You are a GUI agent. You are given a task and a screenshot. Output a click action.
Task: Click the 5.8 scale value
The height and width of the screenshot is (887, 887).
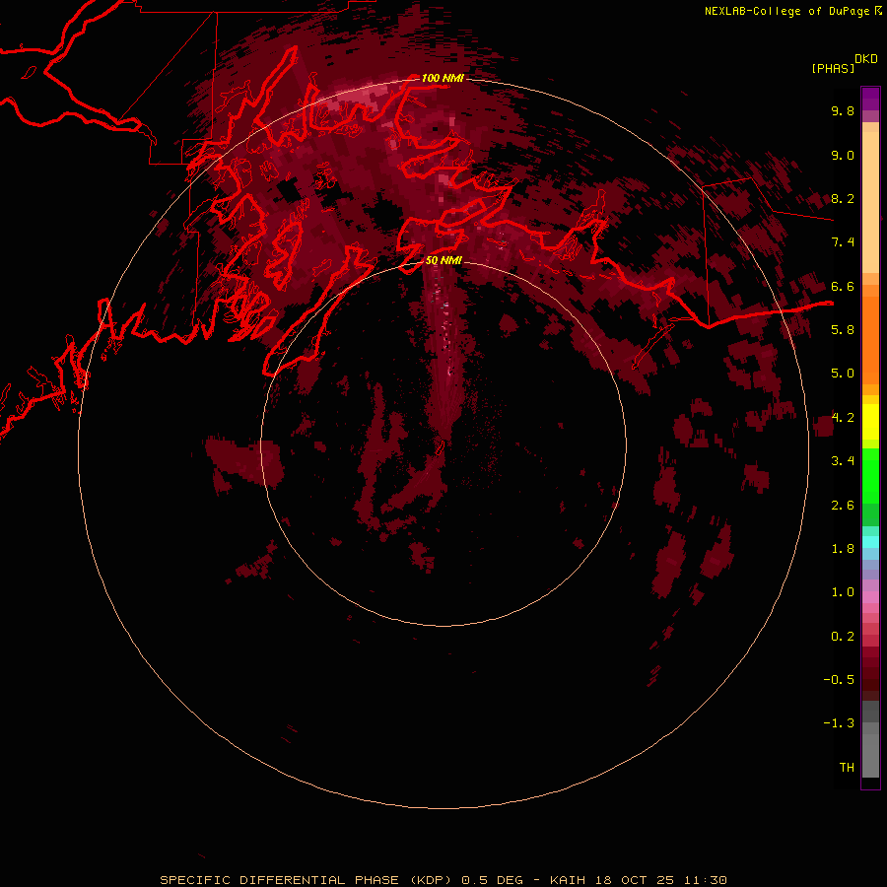coord(843,330)
